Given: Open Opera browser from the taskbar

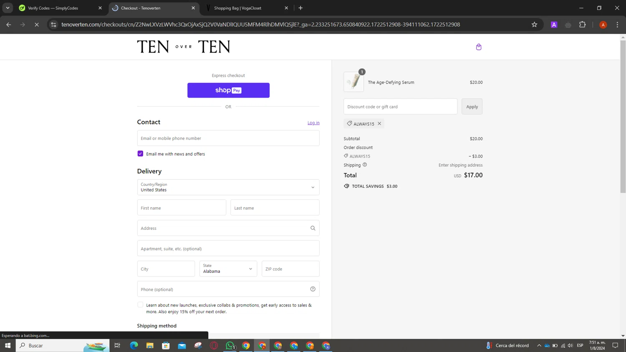Looking at the screenshot, I should pyautogui.click(x=214, y=345).
